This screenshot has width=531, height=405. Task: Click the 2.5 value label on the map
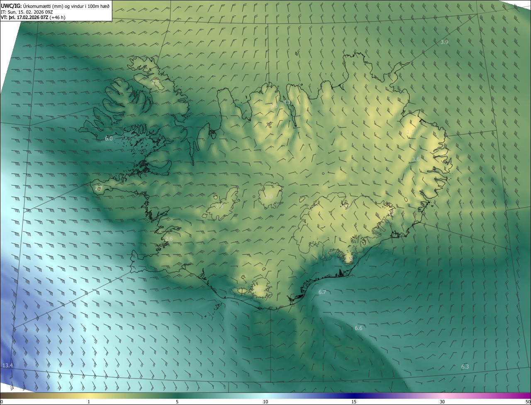[155, 82]
